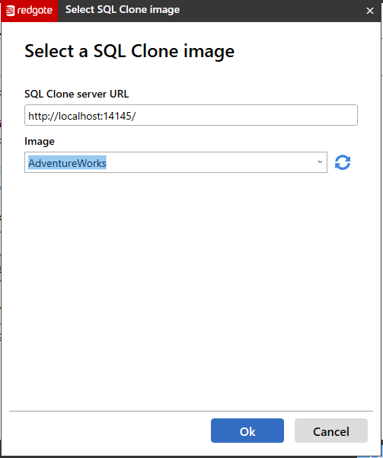Click the blue circular arrows reload icon
Screen dimensions: 383x458
pos(343,162)
